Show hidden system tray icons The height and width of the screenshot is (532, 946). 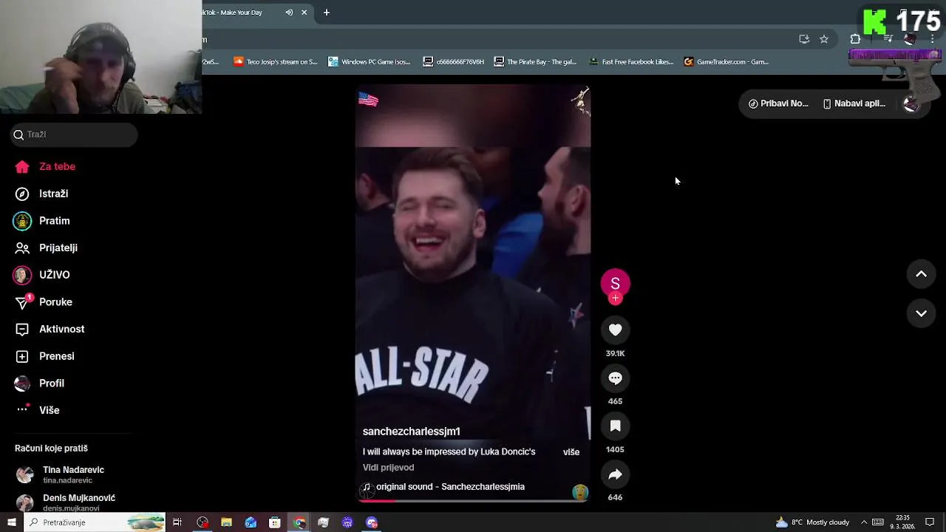(x=864, y=522)
